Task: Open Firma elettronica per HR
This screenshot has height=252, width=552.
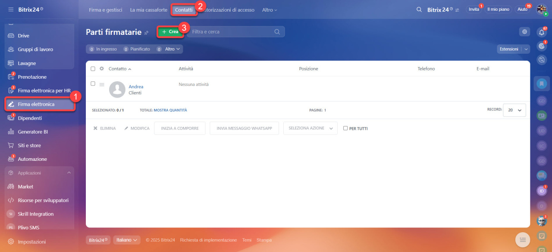Action: point(39,91)
